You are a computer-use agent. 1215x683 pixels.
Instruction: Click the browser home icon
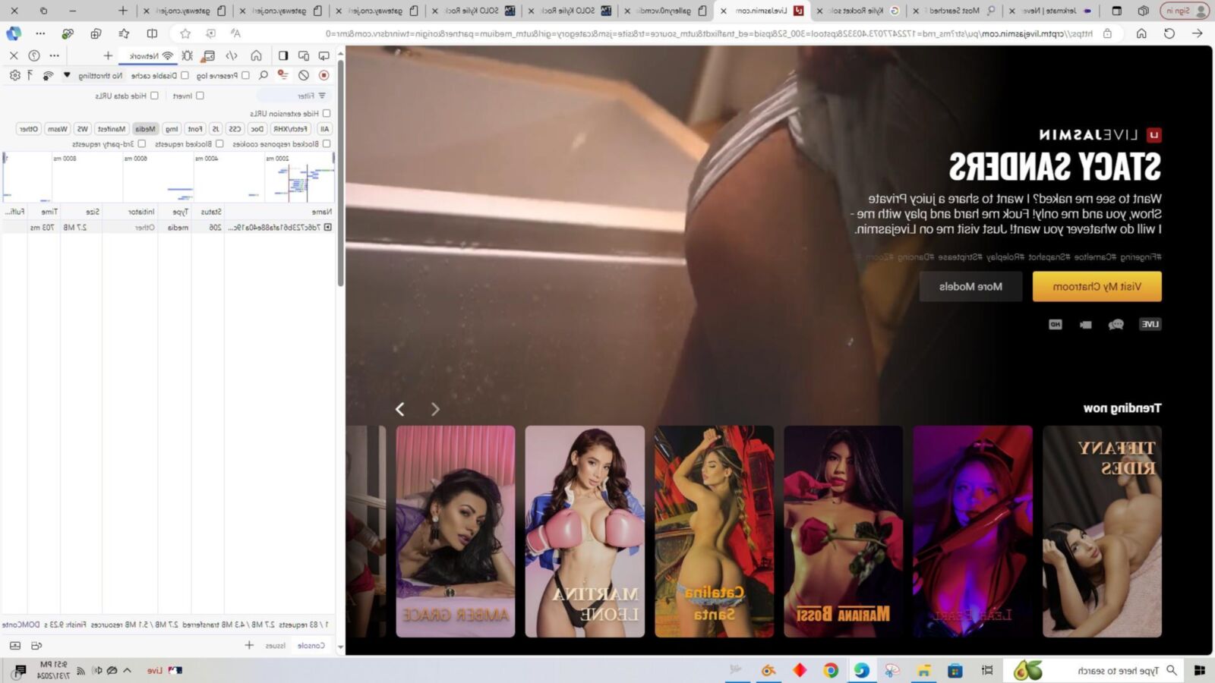(x=1141, y=33)
